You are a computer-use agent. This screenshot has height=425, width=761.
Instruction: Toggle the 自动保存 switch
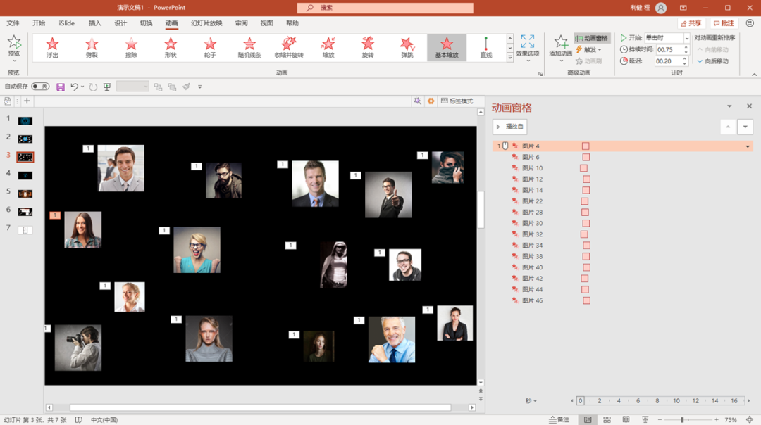pyautogui.click(x=39, y=87)
